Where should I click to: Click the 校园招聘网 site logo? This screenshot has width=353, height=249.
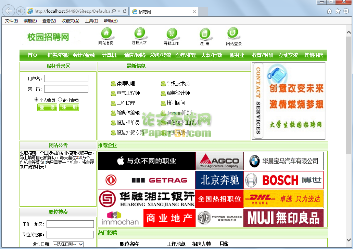coord(48,37)
